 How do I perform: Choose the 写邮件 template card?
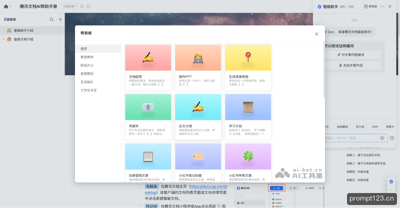point(148,117)
